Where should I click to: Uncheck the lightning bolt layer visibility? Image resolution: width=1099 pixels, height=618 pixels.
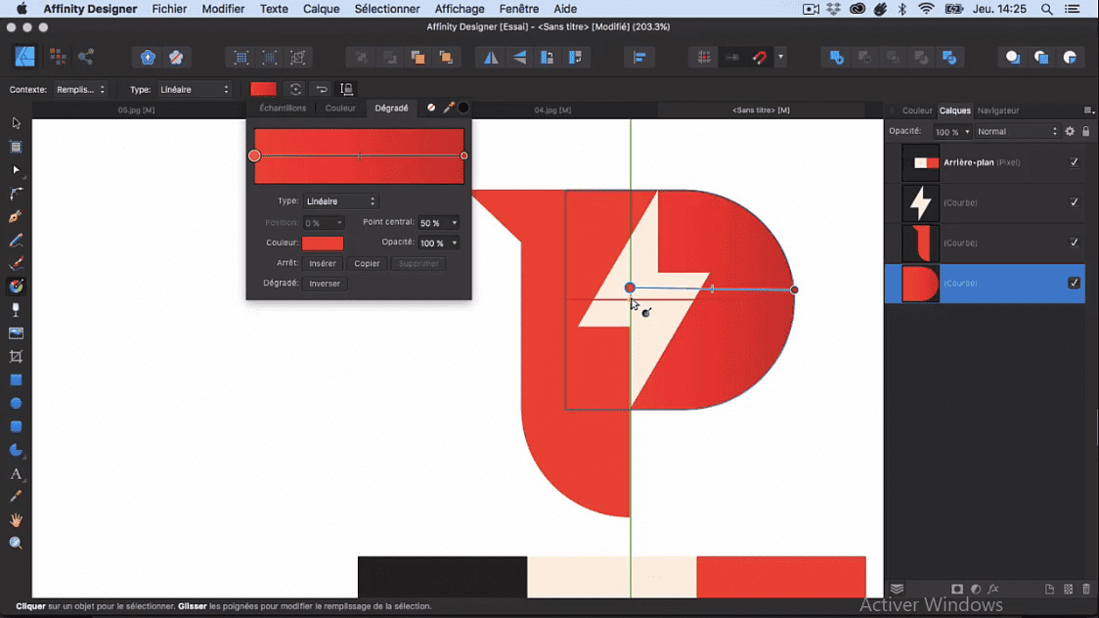[x=1074, y=202]
